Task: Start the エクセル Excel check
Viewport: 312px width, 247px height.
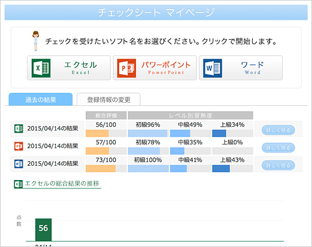Action: [x=69, y=68]
